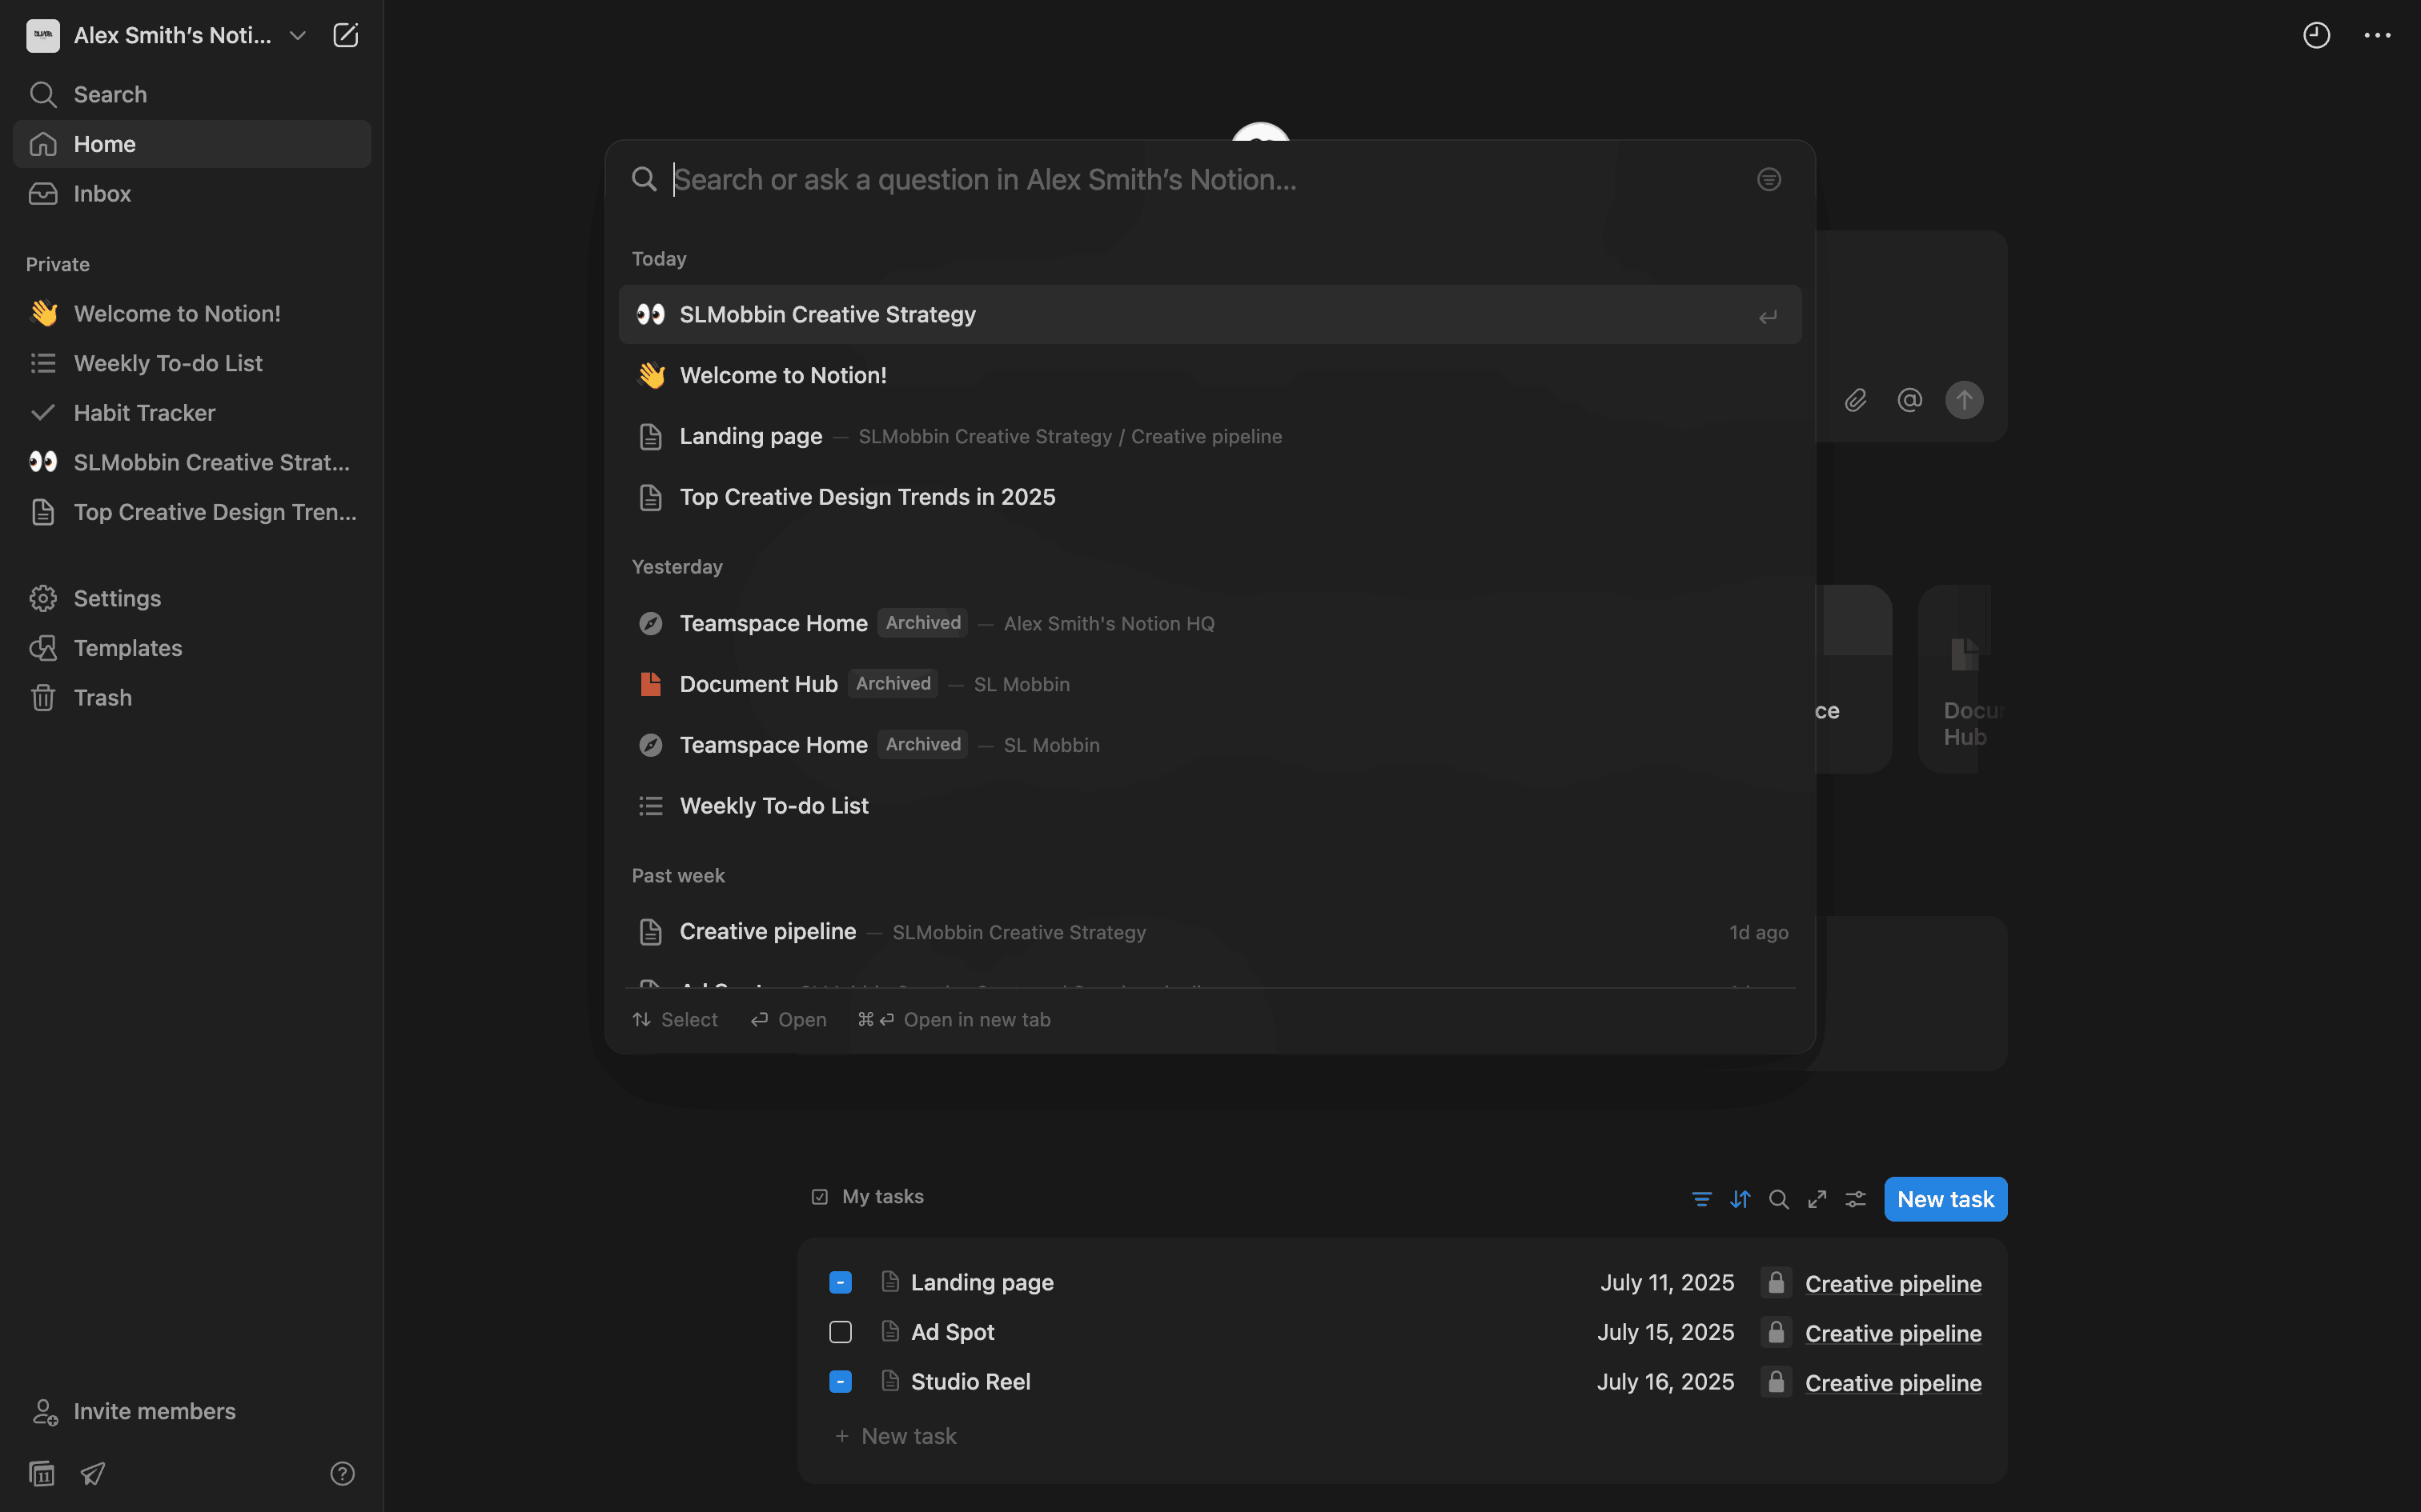Screen dimensions: 2421x1512
Task: Click the updates clock icon top right
Action: [x=2316, y=36]
